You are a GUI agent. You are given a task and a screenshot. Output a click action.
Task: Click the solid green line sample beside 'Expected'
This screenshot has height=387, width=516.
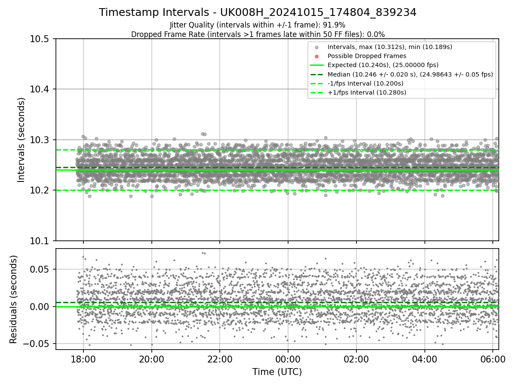coord(316,65)
